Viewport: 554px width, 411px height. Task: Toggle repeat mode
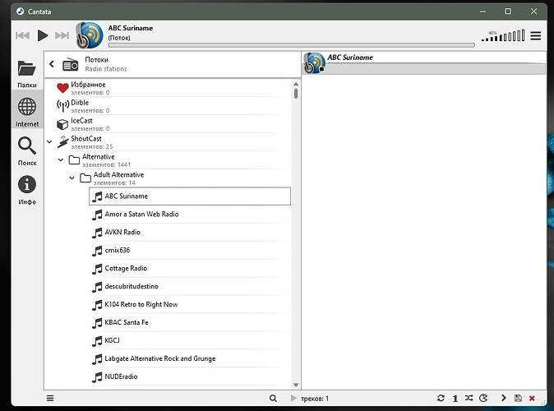pyautogui.click(x=441, y=399)
